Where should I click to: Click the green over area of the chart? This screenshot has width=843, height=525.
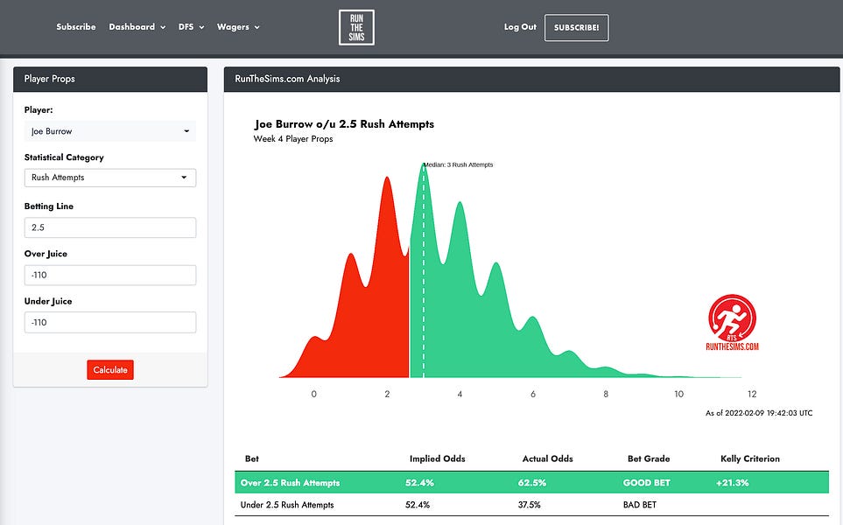tap(467, 322)
